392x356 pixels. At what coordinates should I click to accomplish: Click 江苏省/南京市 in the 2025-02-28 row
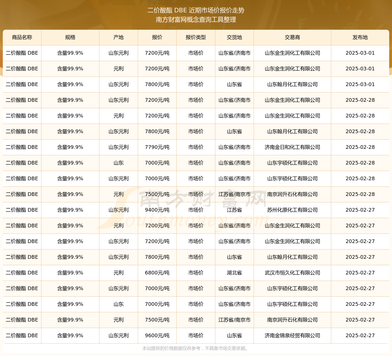pos(234,194)
